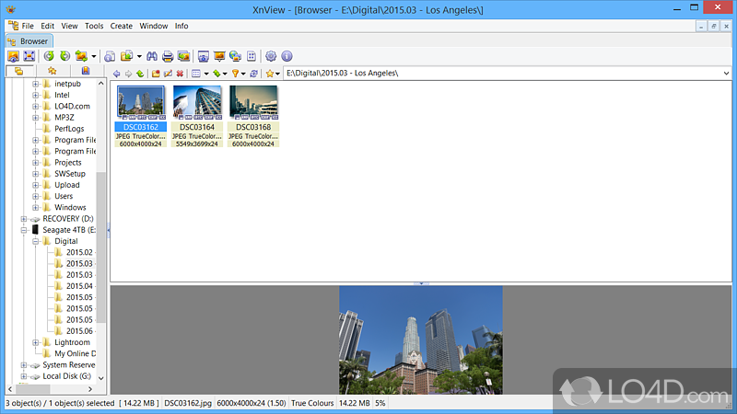Expand the Windows folder node
This screenshot has height=414, width=737.
pyautogui.click(x=35, y=208)
